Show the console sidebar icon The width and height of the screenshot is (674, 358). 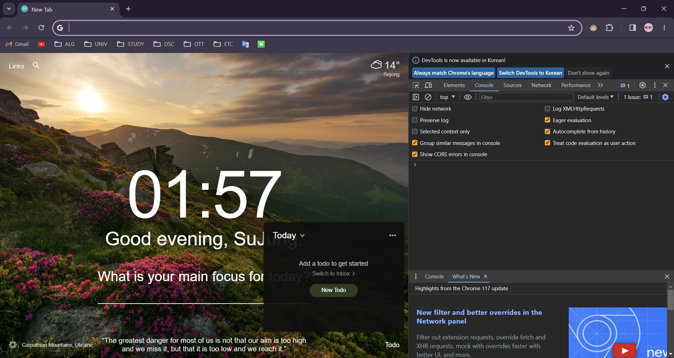[416, 97]
